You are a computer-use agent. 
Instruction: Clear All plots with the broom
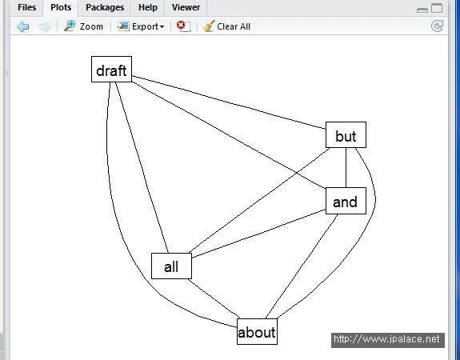click(226, 26)
